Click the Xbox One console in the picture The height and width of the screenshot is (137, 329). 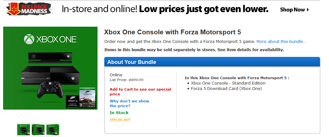point(50,75)
